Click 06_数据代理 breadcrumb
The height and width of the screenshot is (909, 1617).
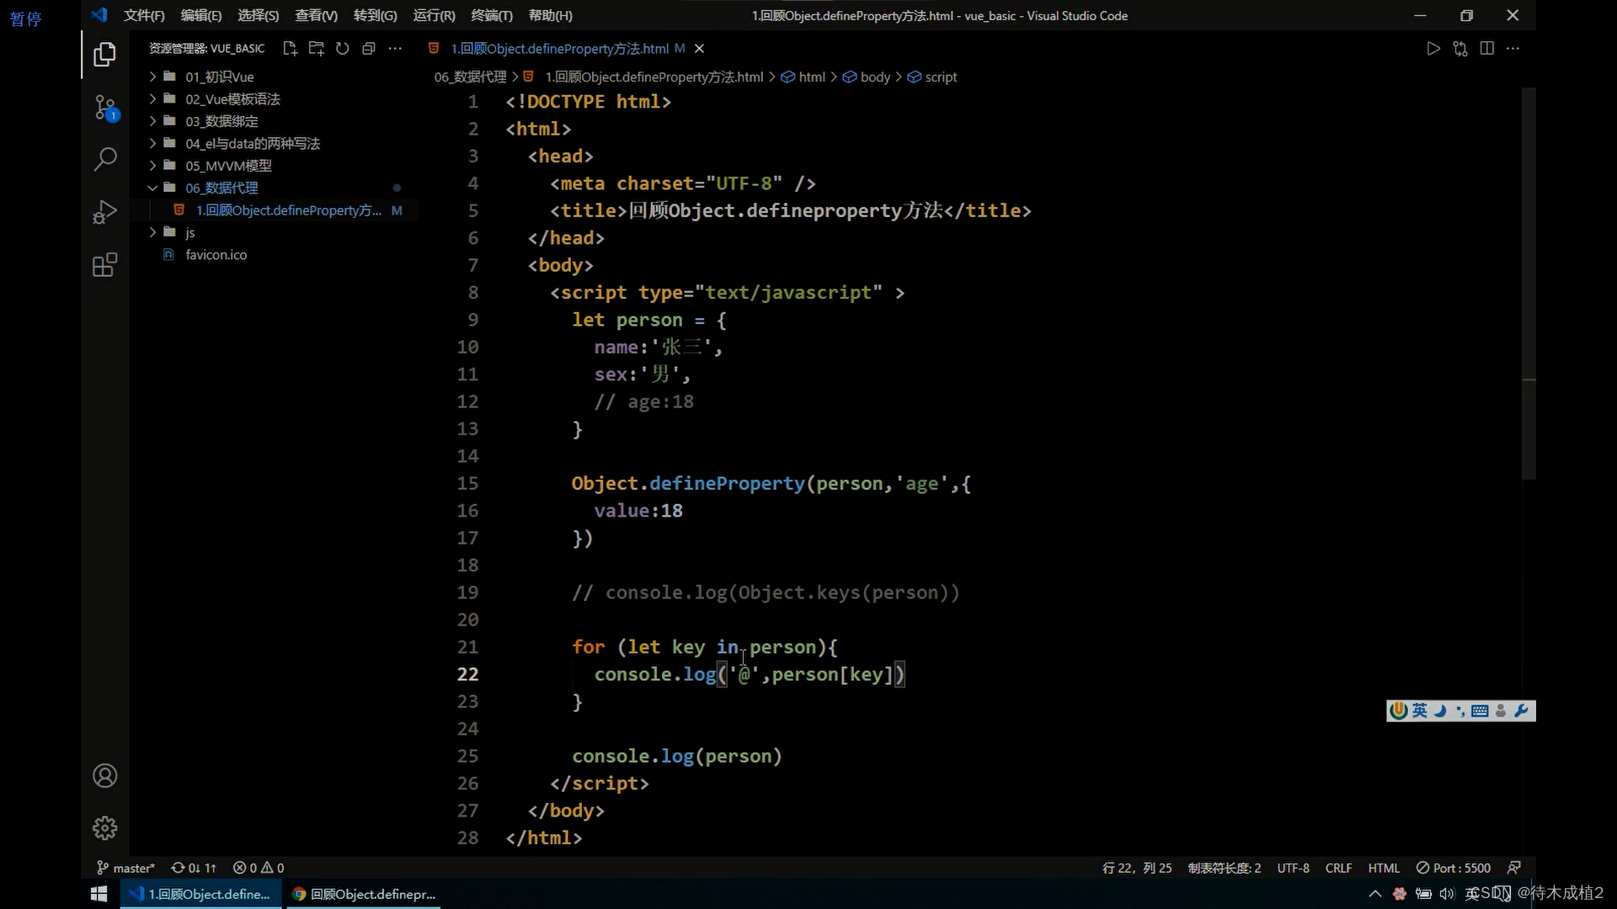click(471, 77)
